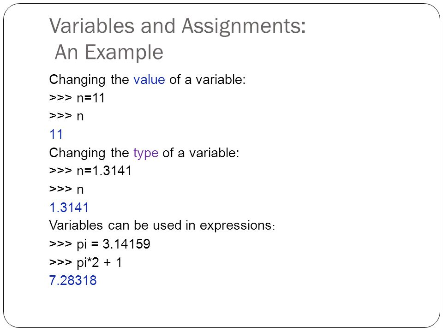Click the word 'Example' in the subtitle
The width and height of the screenshot is (443, 332).
pyautogui.click(x=124, y=53)
